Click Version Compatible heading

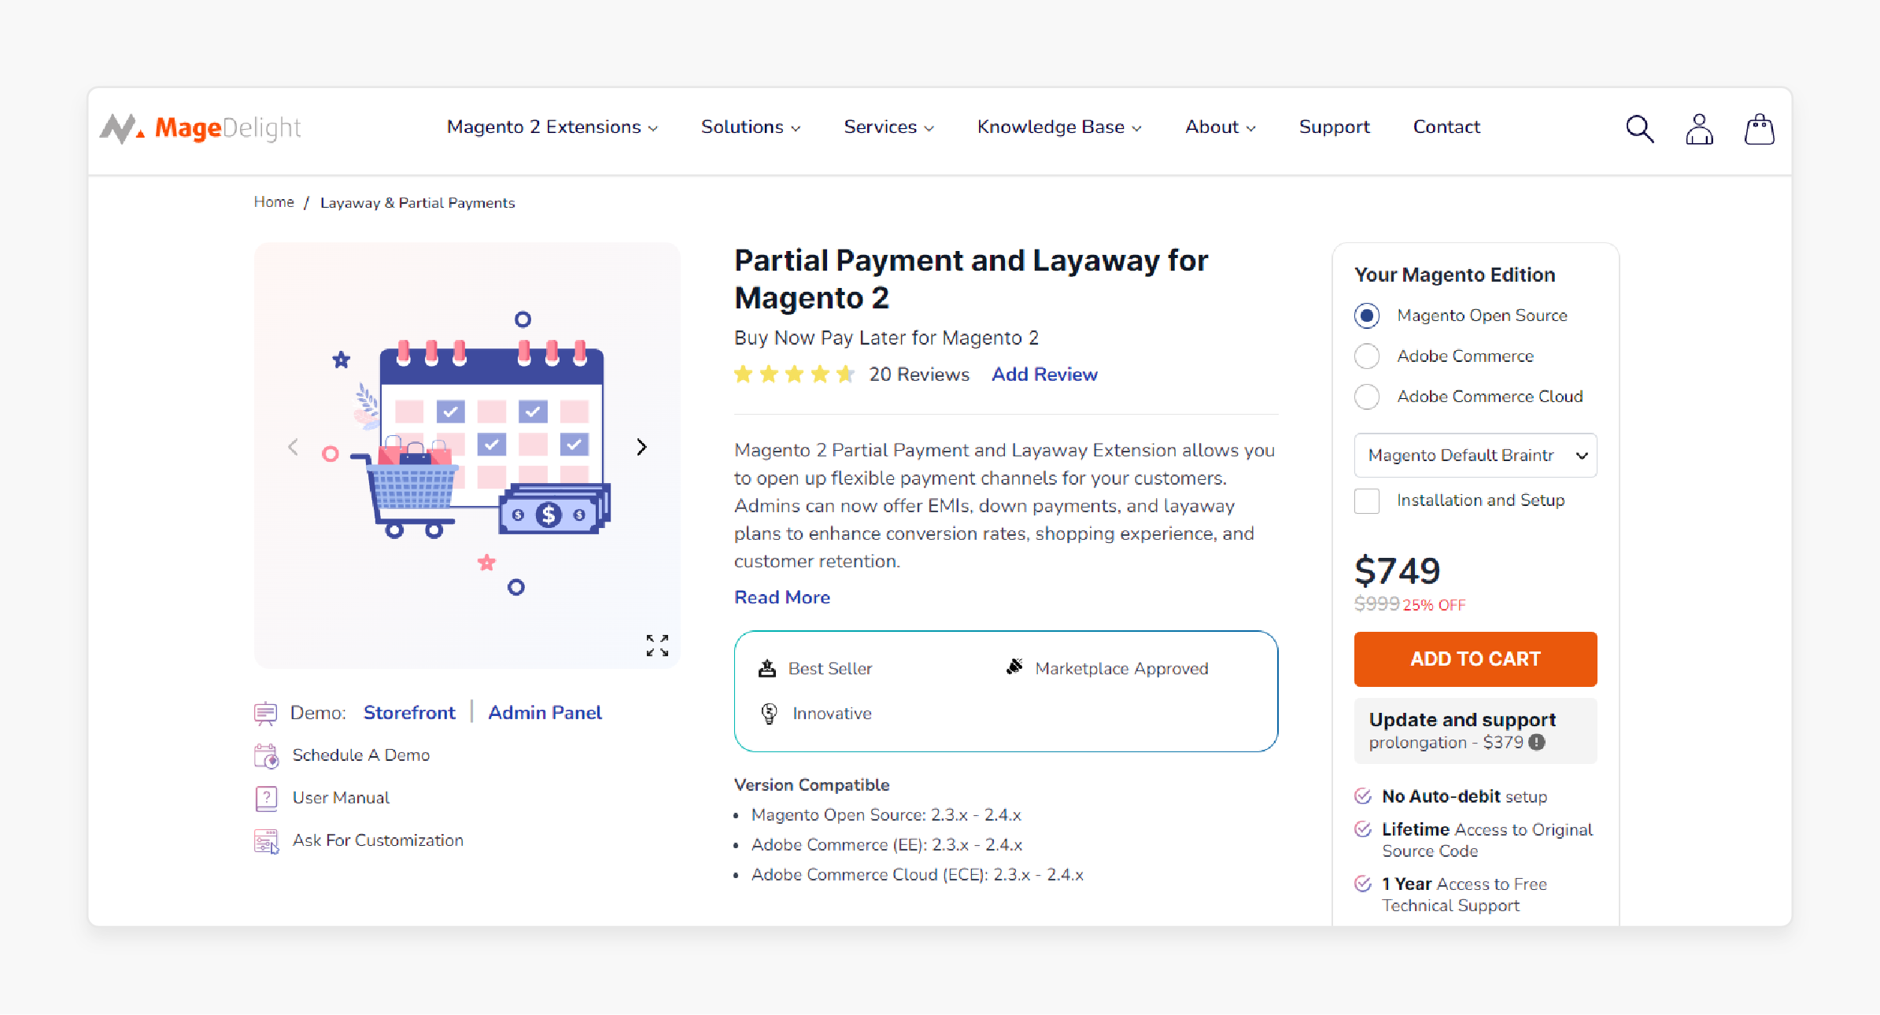(811, 785)
